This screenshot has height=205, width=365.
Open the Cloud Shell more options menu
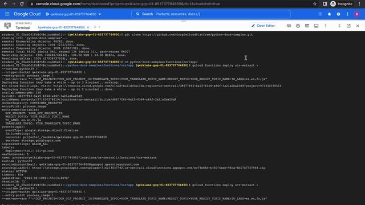pos(325,26)
